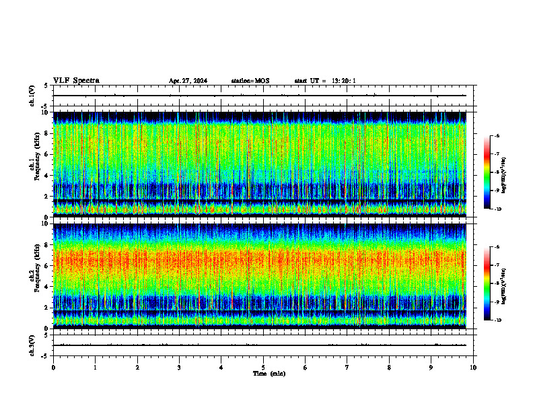Click the "VLF Spectra" title text
The height and width of the screenshot is (412, 533).
[76, 81]
